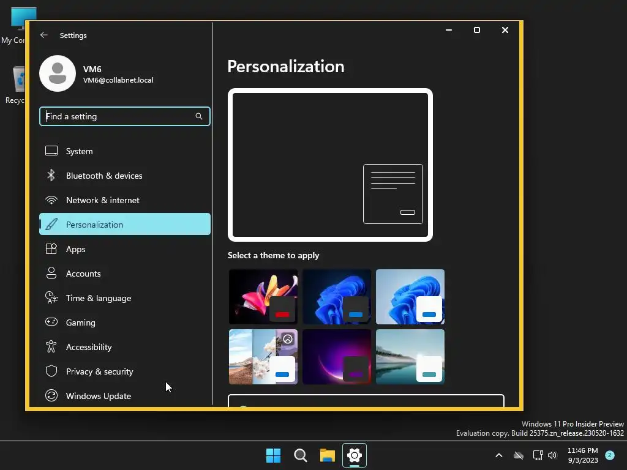This screenshot has width=627, height=470.
Task: Go to Time & language settings
Action: click(x=125, y=298)
